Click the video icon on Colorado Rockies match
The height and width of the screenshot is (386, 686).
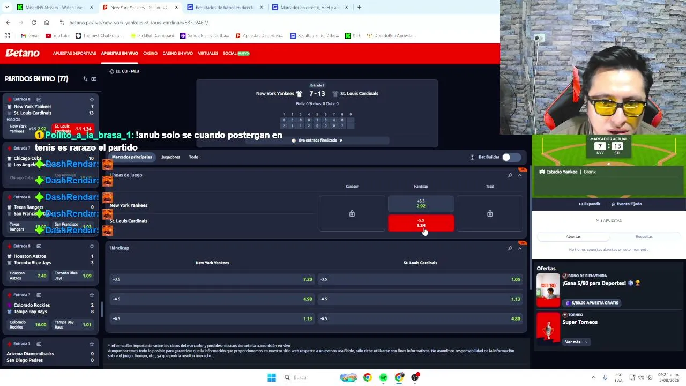39,295
